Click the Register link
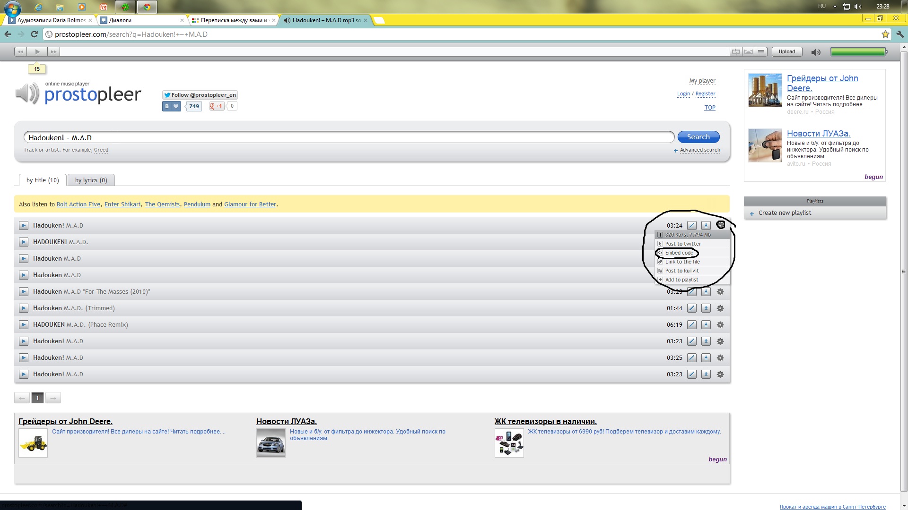 tap(705, 94)
